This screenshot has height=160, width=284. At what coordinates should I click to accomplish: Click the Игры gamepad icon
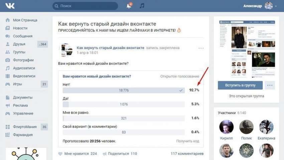(8, 84)
